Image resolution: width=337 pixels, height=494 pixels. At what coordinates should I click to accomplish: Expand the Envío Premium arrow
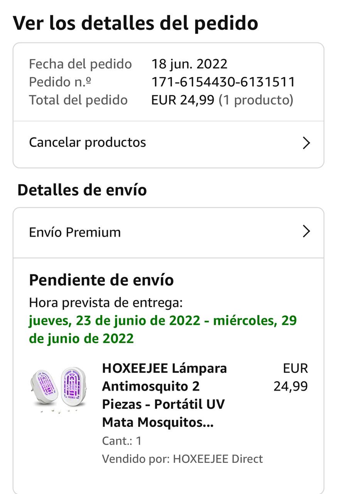pyautogui.click(x=306, y=232)
